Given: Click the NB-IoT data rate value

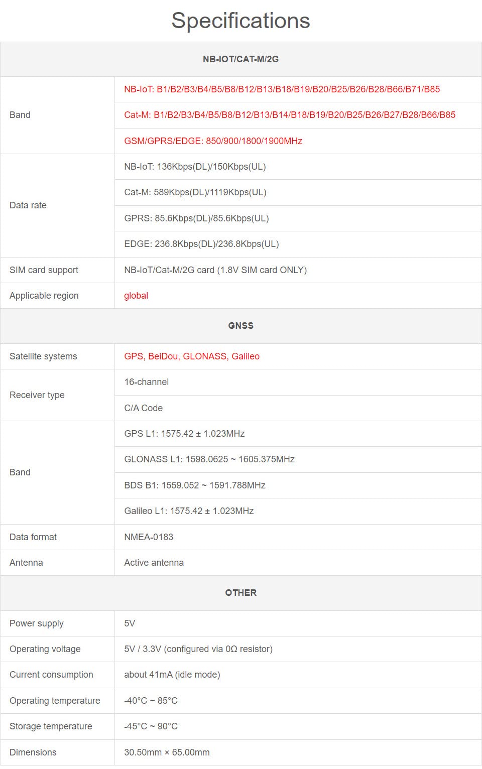Looking at the screenshot, I should [195, 167].
